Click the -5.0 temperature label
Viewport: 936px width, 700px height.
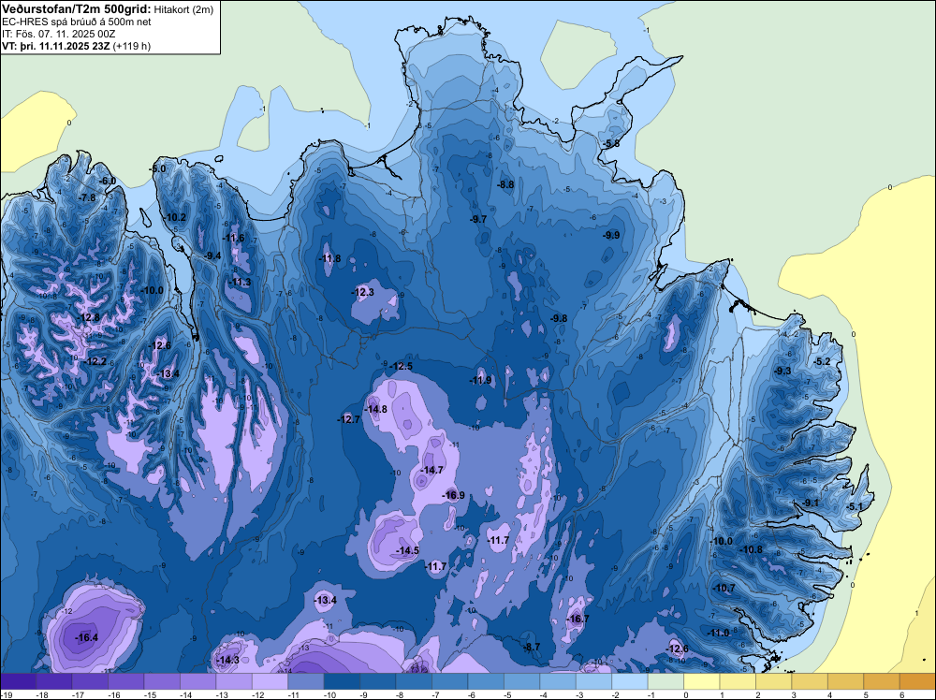click(x=157, y=168)
